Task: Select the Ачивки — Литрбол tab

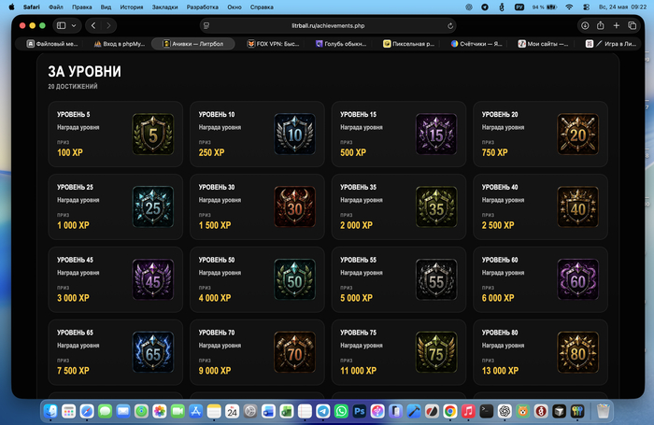Action: tap(193, 44)
